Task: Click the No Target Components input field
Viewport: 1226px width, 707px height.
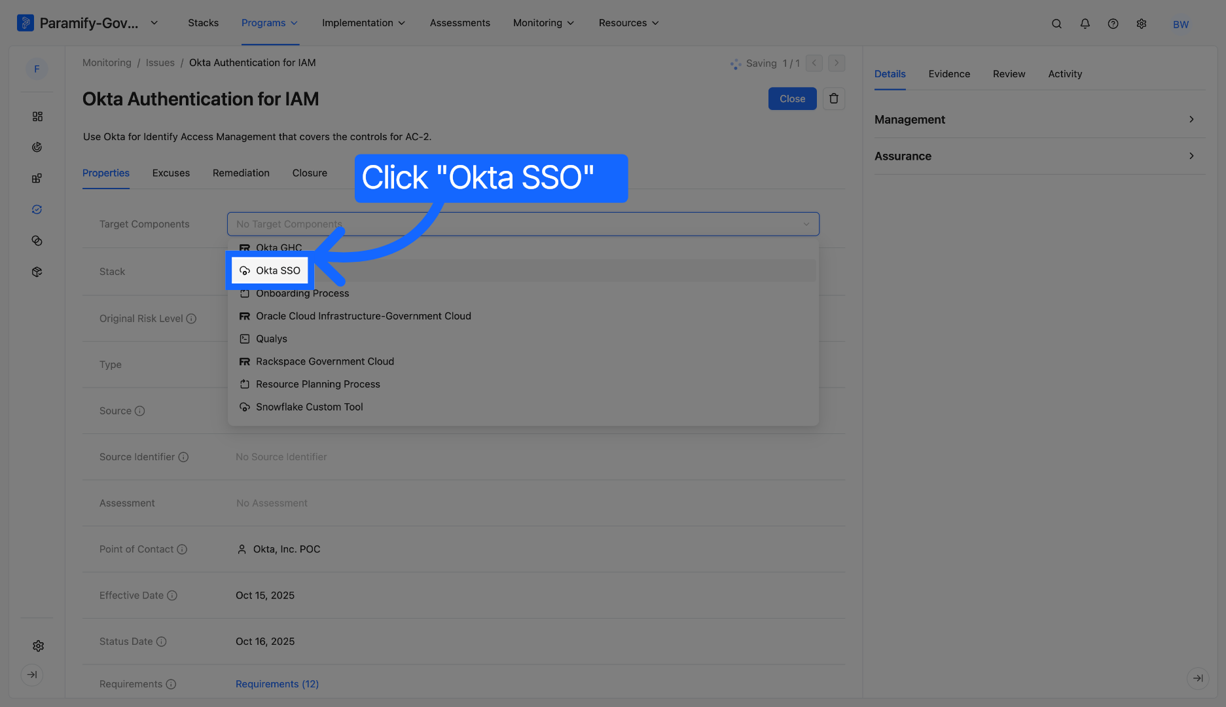Action: tap(523, 224)
